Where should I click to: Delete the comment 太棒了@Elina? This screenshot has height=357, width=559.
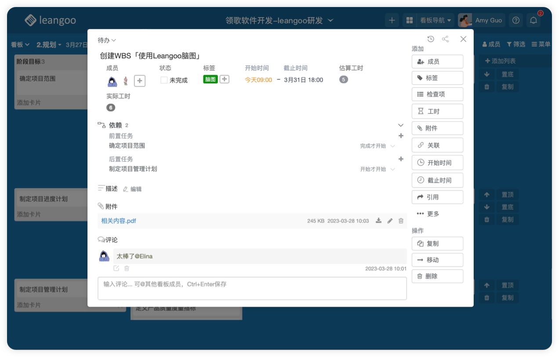127,268
